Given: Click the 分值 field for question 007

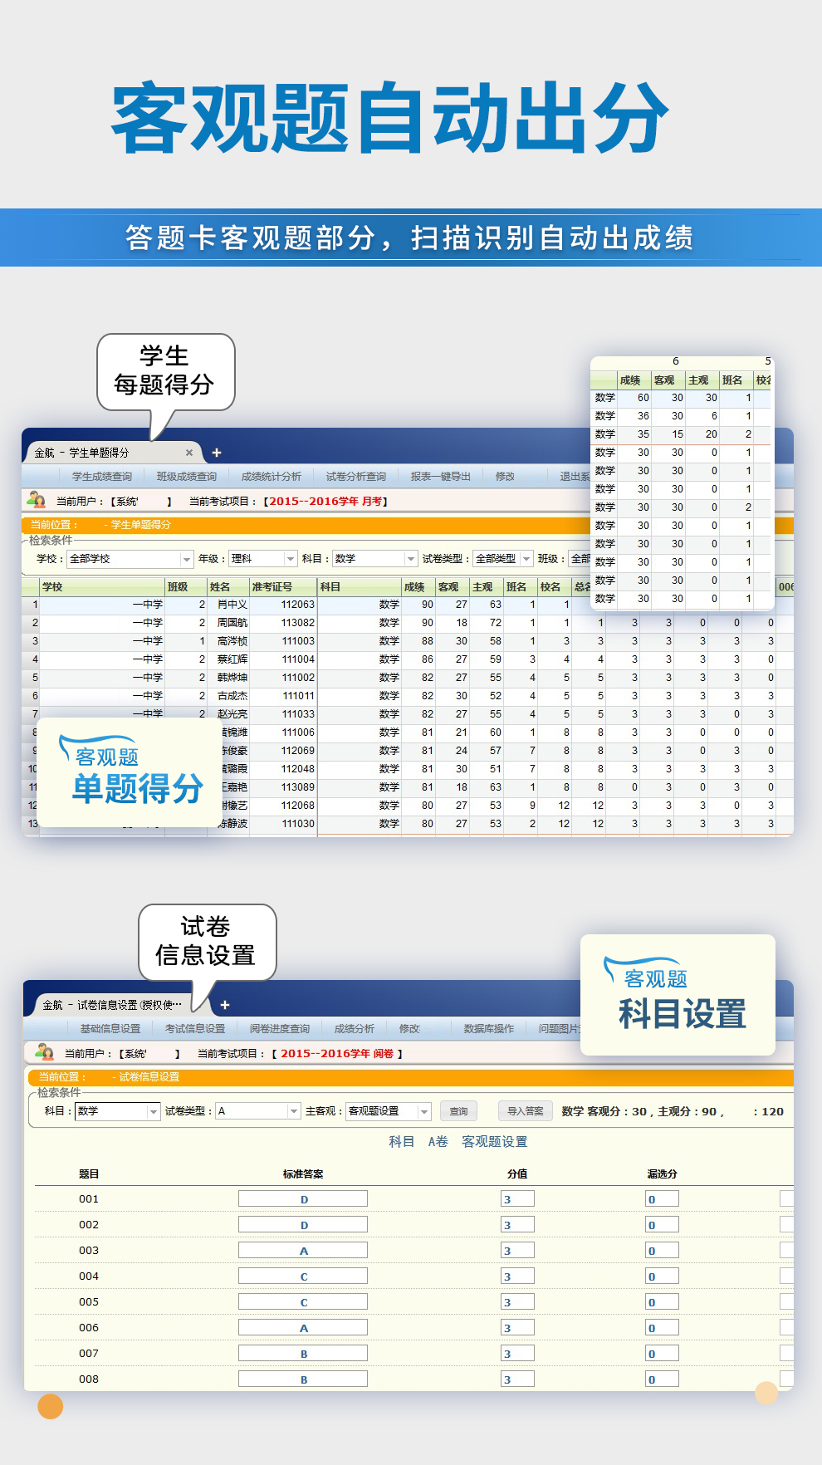Looking at the screenshot, I should point(517,1354).
